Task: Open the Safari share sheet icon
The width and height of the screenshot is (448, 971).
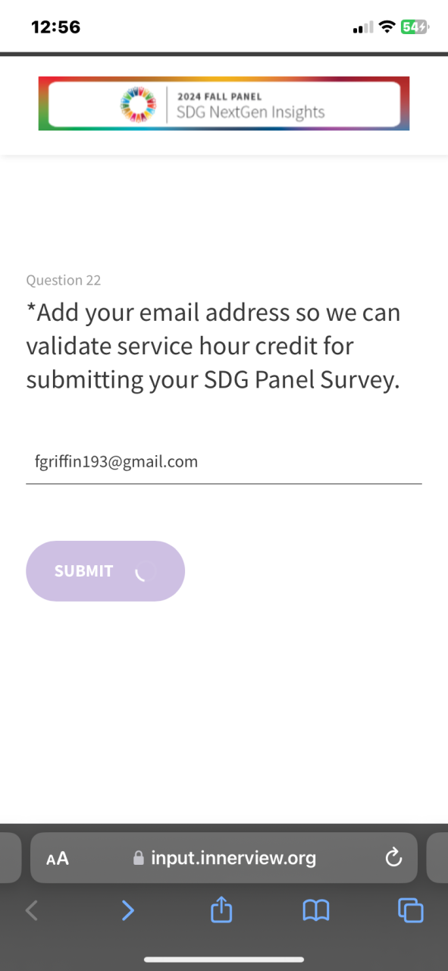Action: (x=221, y=909)
